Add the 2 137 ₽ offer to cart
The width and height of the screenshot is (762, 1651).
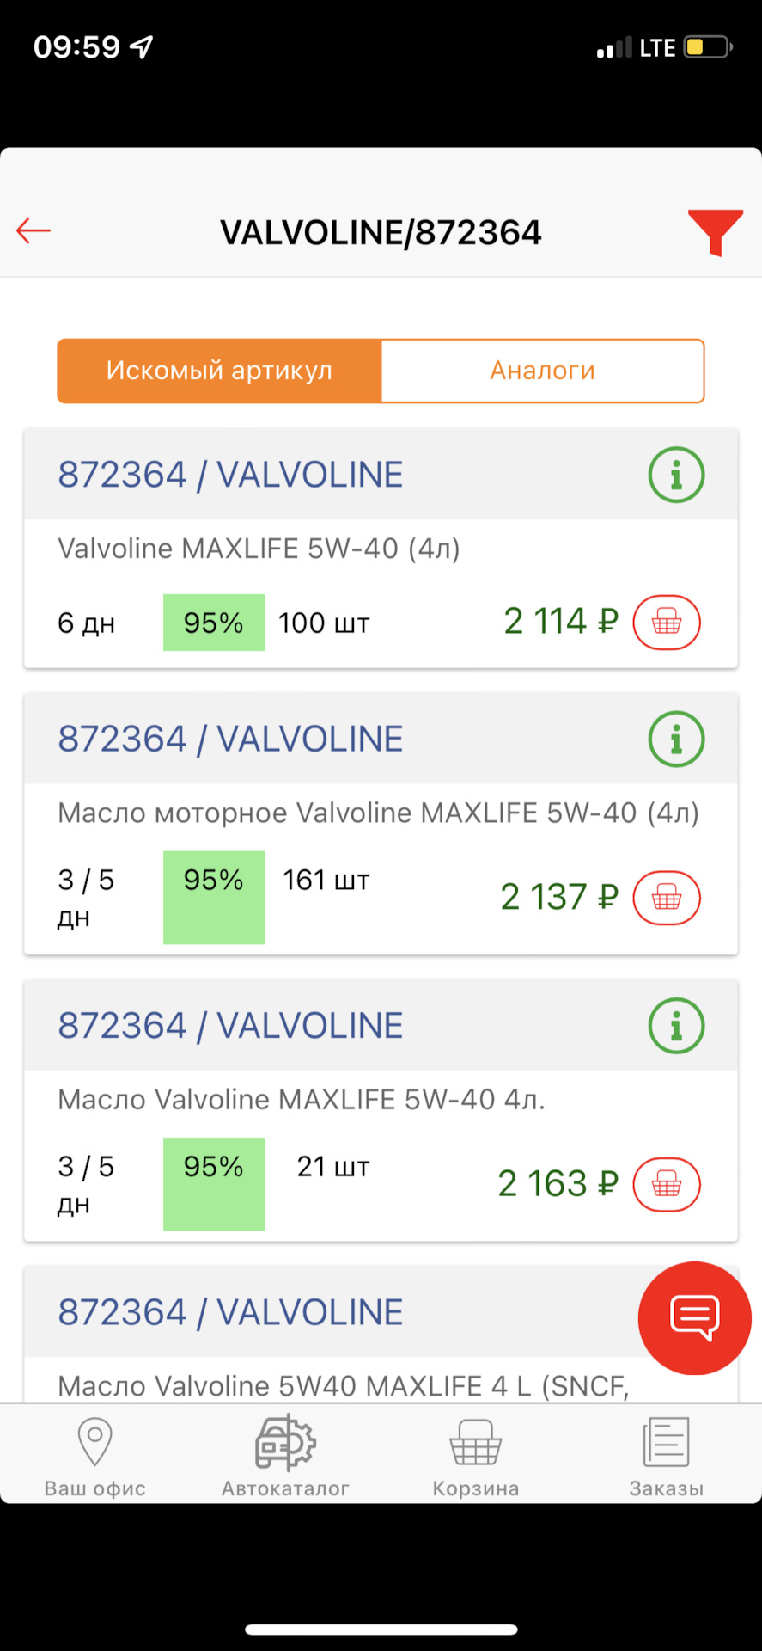click(x=667, y=898)
